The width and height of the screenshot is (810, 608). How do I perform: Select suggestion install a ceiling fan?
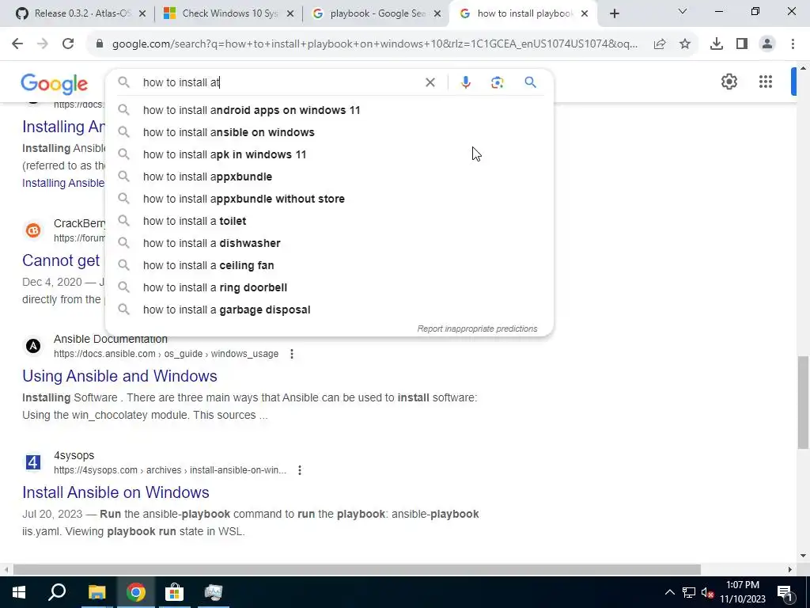tap(329, 265)
